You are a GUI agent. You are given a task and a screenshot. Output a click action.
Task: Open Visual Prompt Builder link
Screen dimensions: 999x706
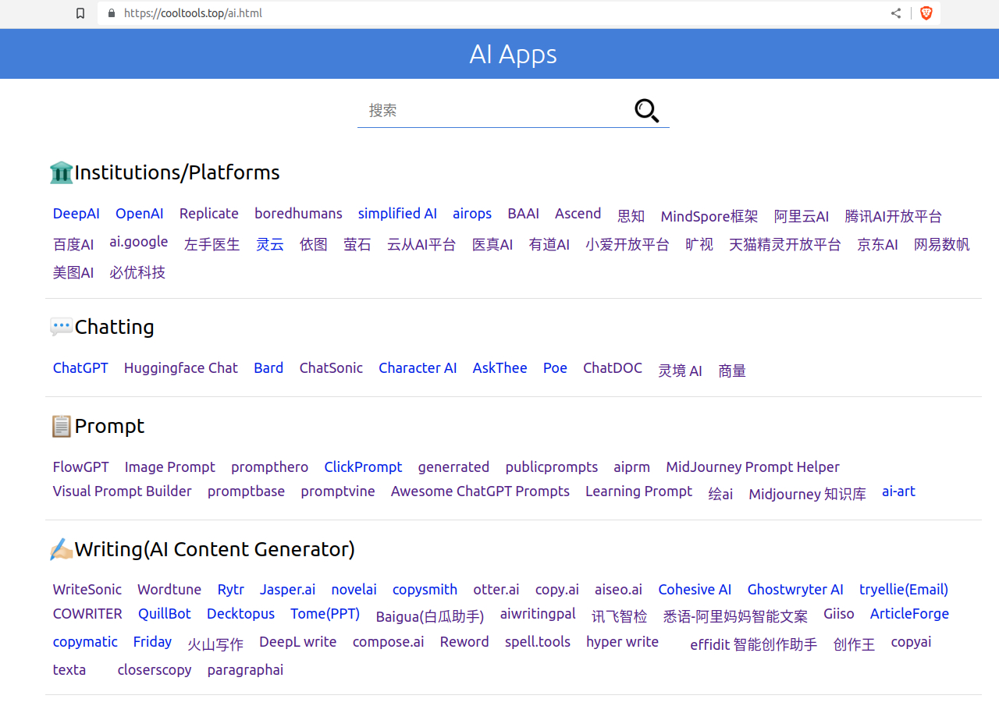pos(123,491)
